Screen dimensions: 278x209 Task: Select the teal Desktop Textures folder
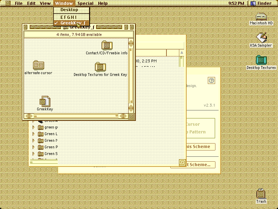coord(261,60)
